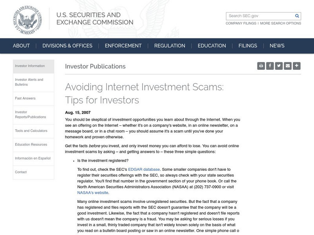This screenshot has height=235, width=314.
Task: Select Fast Answers in the sidebar
Action: point(25,98)
